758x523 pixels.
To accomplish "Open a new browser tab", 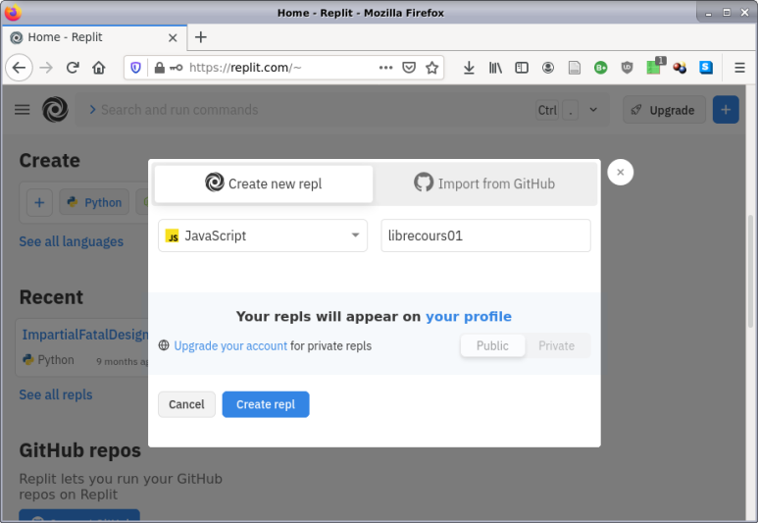I will 201,37.
